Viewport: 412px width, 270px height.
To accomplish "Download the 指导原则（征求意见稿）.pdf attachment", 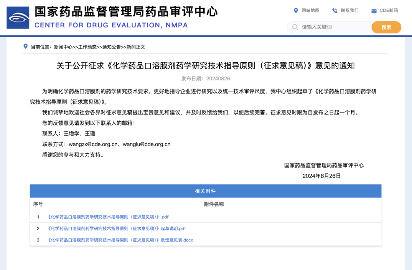I will coord(108,217).
